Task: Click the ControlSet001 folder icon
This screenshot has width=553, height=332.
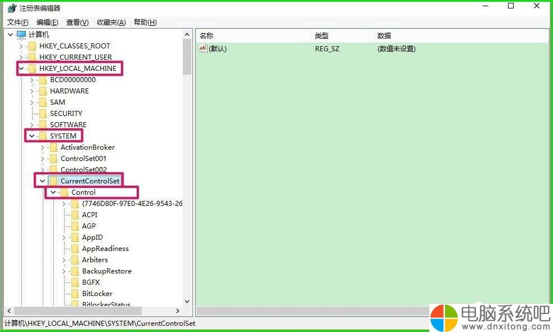Action: [53, 159]
